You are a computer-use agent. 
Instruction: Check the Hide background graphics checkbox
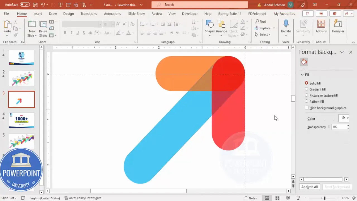click(x=307, y=108)
